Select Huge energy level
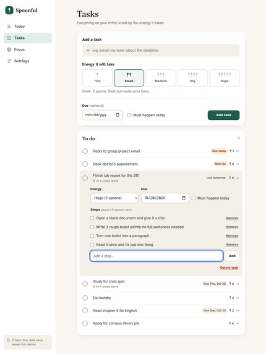The image size is (266, 354). [225, 78]
